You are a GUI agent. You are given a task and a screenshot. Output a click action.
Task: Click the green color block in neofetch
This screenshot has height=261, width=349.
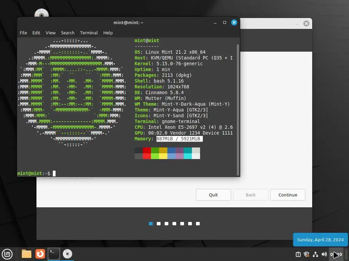(155, 153)
